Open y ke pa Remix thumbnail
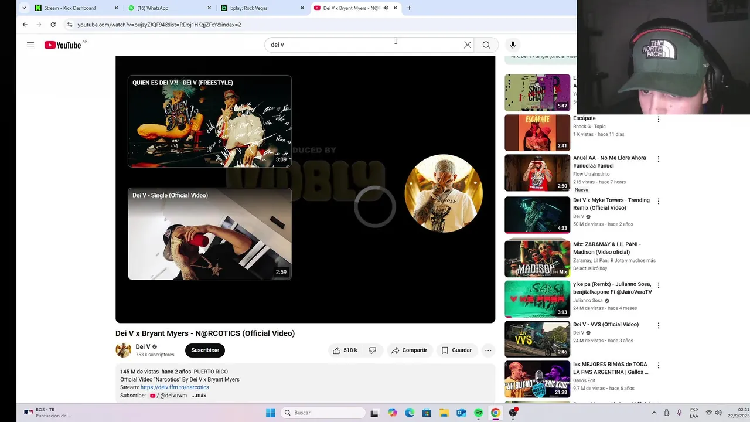750x422 pixels. tap(537, 299)
